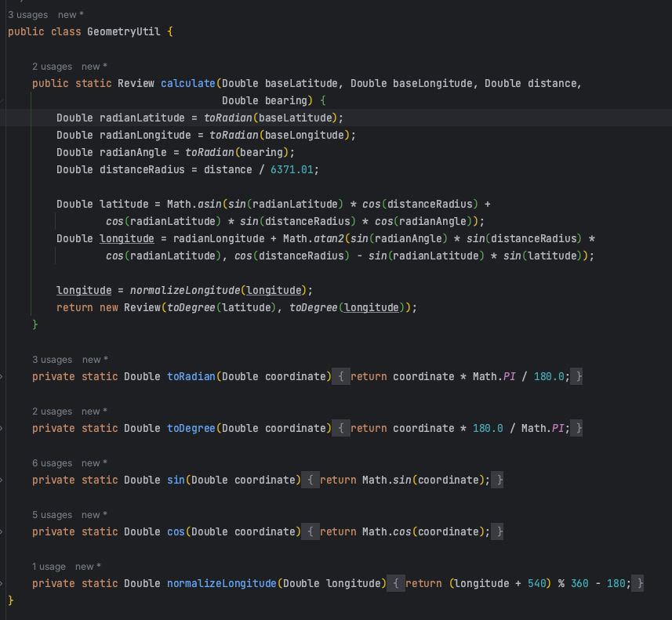The width and height of the screenshot is (672, 620).
Task: Open the '3 usages' hint above GeometryUtil class
Action: coord(28,15)
